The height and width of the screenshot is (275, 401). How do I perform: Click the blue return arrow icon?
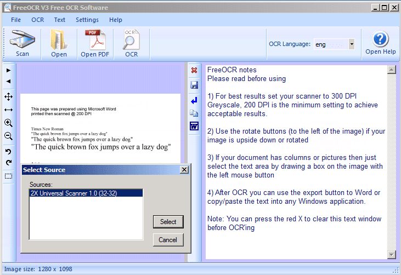pos(194,101)
